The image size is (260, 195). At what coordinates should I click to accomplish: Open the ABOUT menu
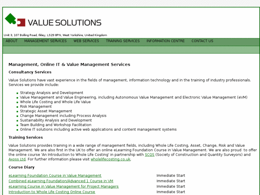[x=11, y=41]
